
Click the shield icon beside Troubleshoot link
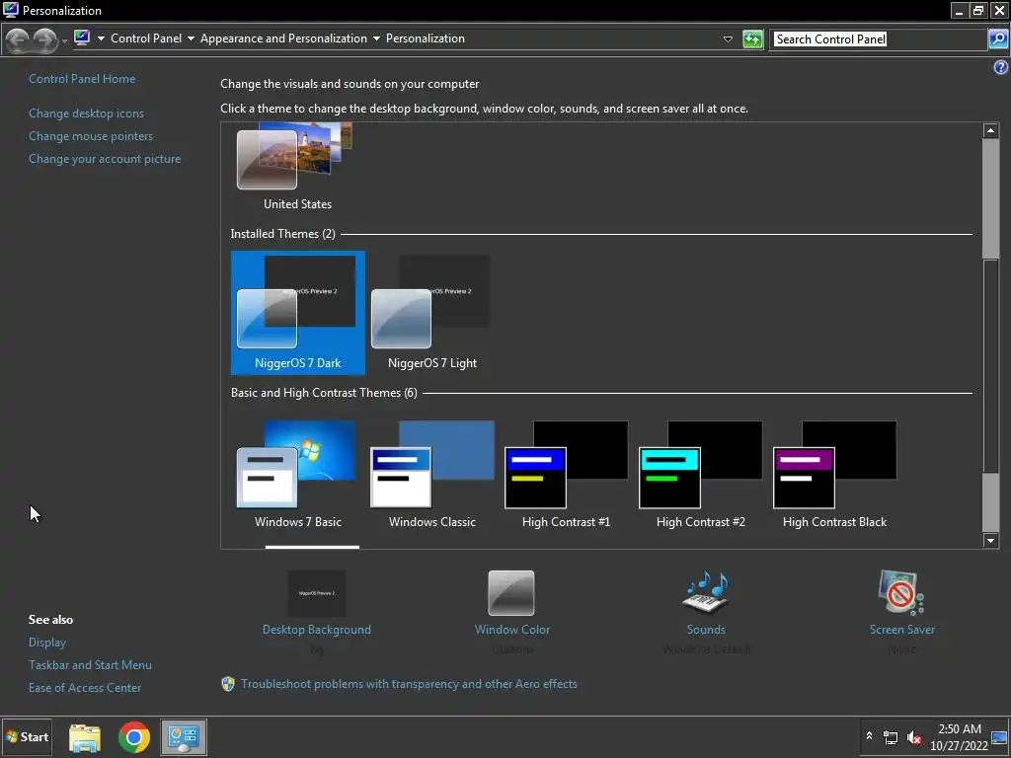[x=228, y=684]
